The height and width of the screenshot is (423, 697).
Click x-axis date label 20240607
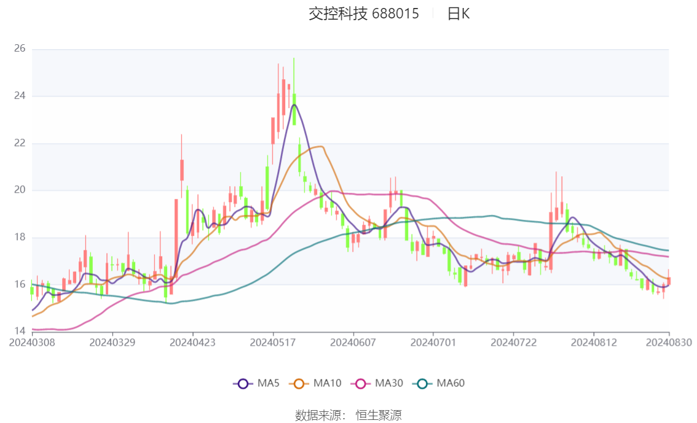click(353, 343)
